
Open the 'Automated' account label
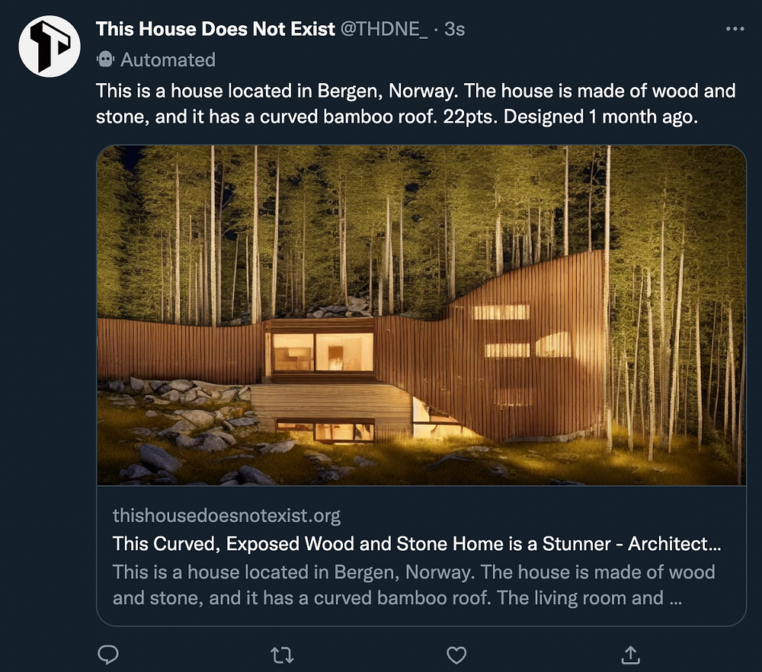[168, 59]
